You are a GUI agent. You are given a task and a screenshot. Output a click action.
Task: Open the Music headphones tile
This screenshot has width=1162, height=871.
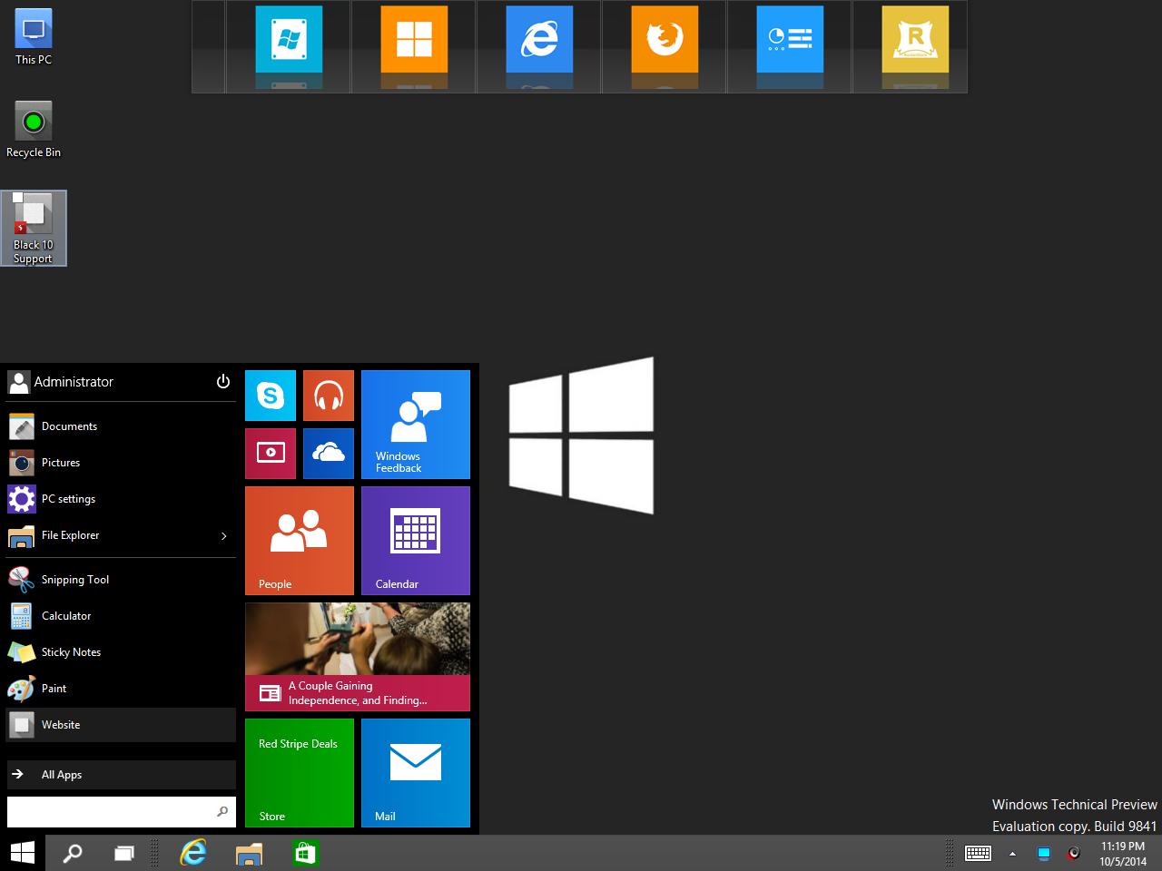[329, 396]
